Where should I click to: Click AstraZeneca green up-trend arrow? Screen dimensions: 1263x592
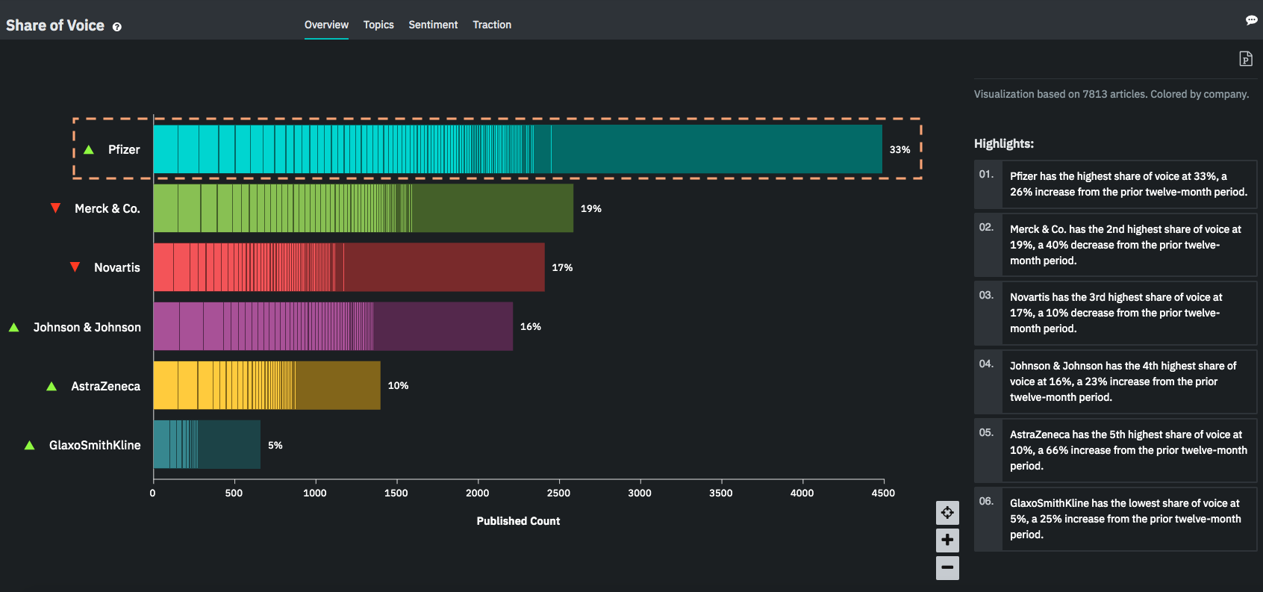tap(52, 386)
